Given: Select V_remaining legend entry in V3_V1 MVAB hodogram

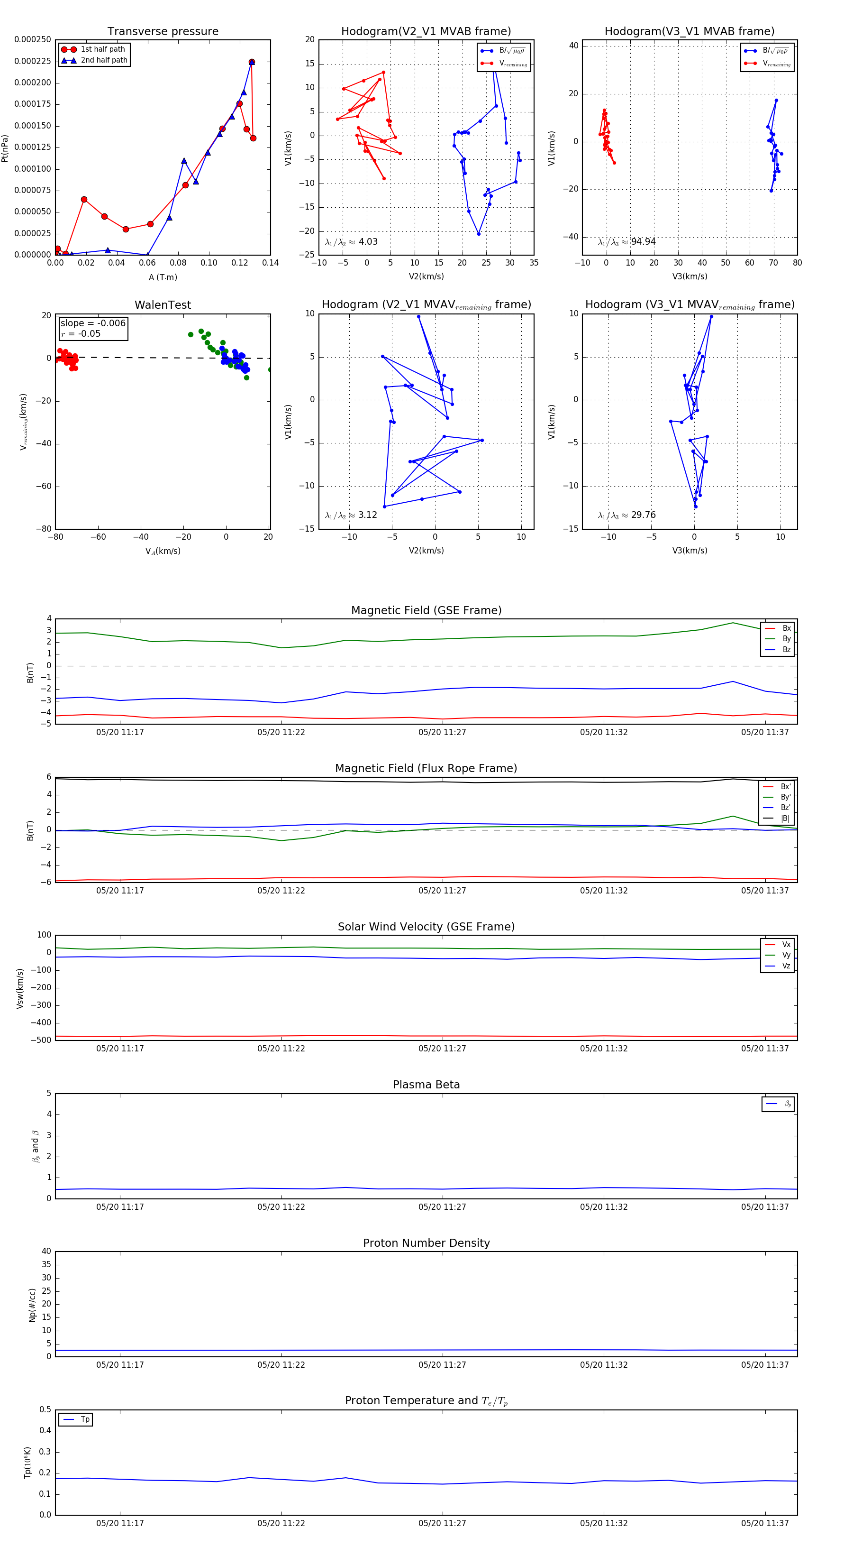Looking at the screenshot, I should pyautogui.click(x=767, y=63).
